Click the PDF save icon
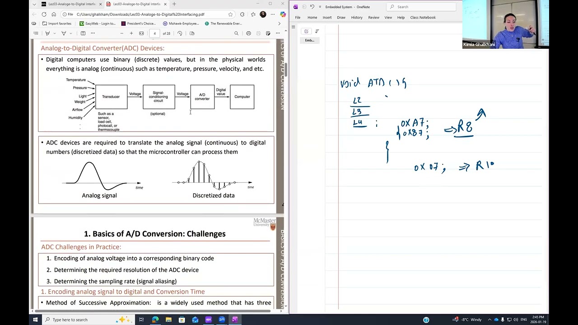 tap(258, 33)
